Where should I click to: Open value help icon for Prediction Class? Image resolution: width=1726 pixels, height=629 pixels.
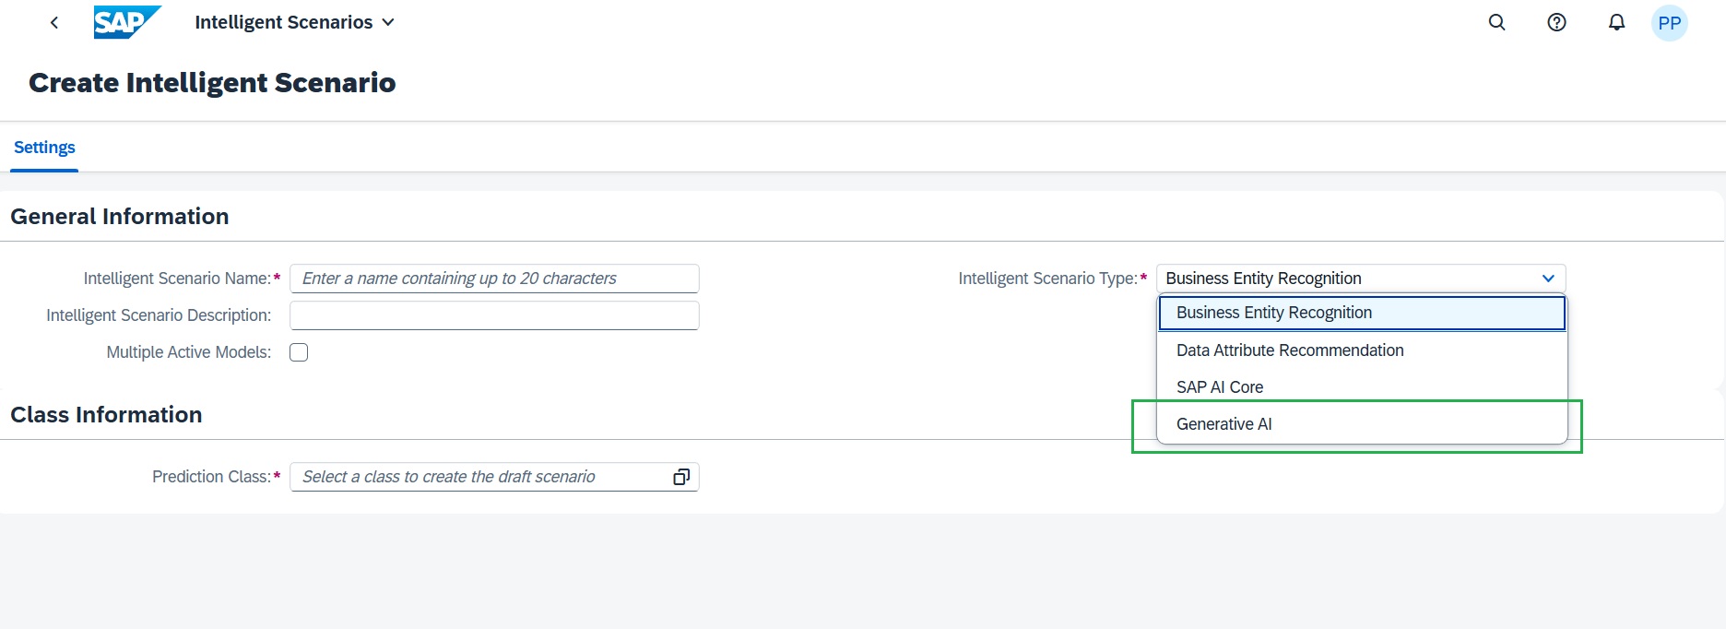(681, 477)
